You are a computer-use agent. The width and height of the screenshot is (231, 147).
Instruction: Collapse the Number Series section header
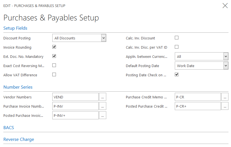point(18,87)
